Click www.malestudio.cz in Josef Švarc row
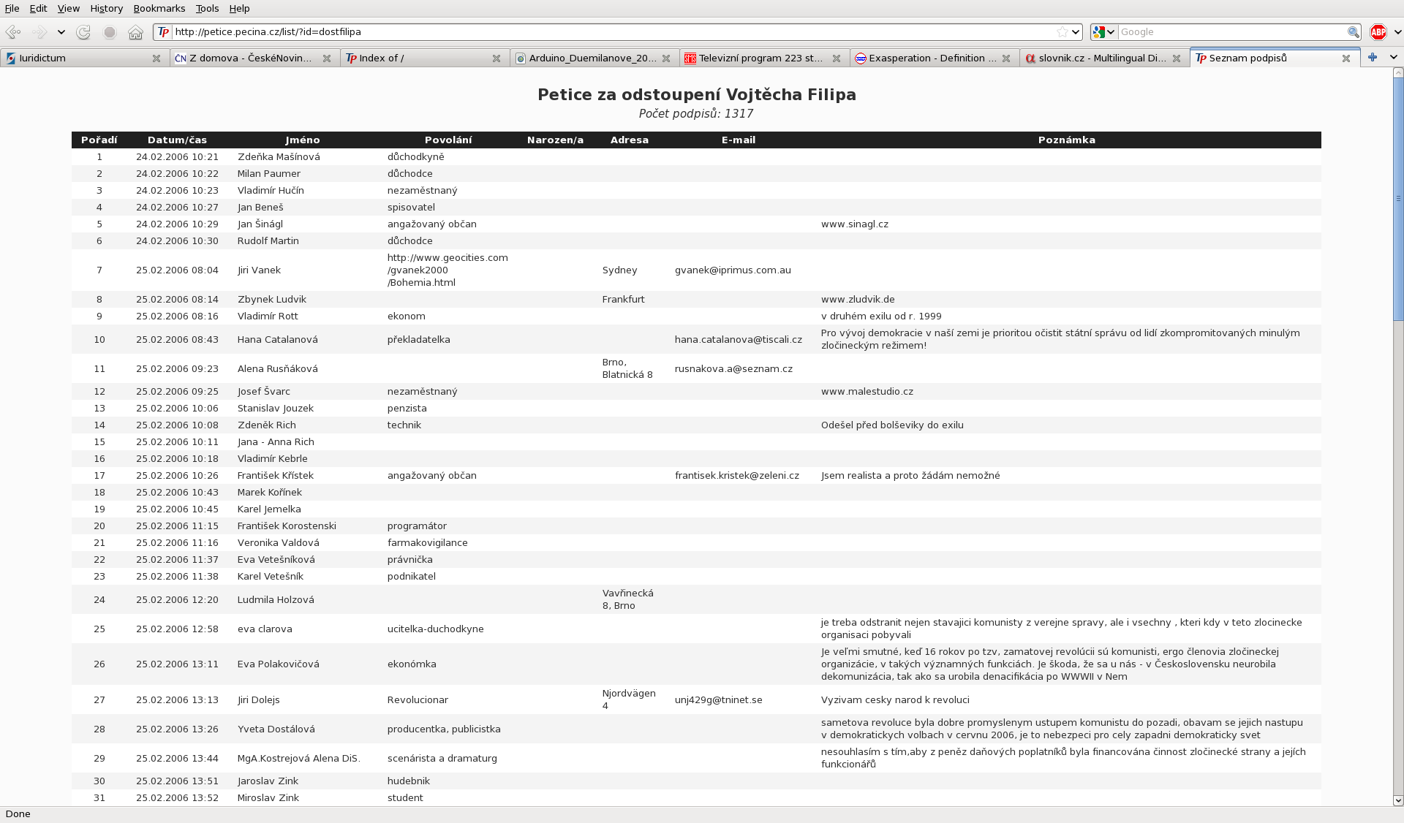This screenshot has width=1404, height=823. pyautogui.click(x=867, y=392)
